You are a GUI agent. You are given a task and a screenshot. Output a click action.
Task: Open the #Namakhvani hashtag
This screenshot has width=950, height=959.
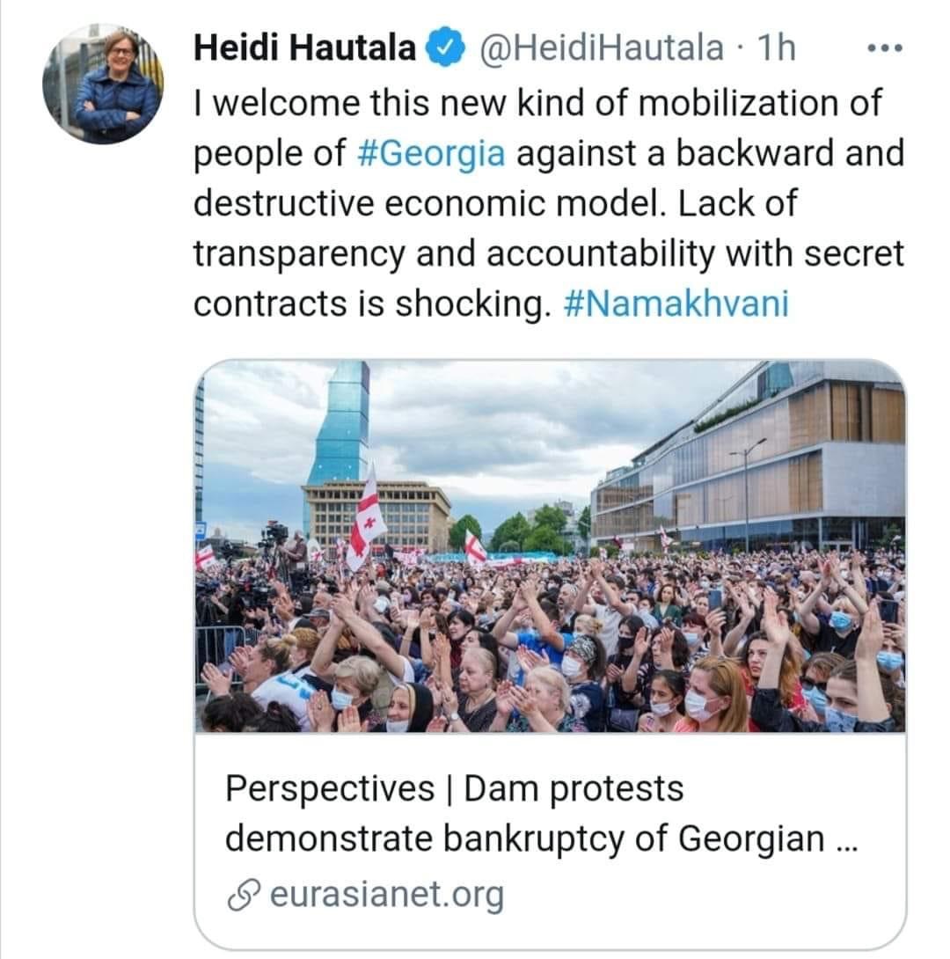click(675, 303)
